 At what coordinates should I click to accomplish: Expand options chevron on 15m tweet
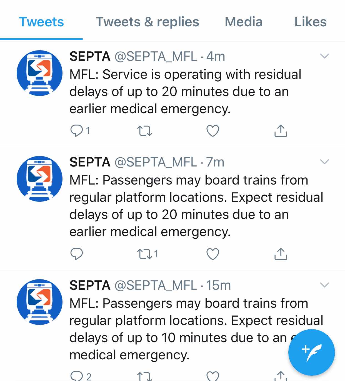(x=324, y=285)
